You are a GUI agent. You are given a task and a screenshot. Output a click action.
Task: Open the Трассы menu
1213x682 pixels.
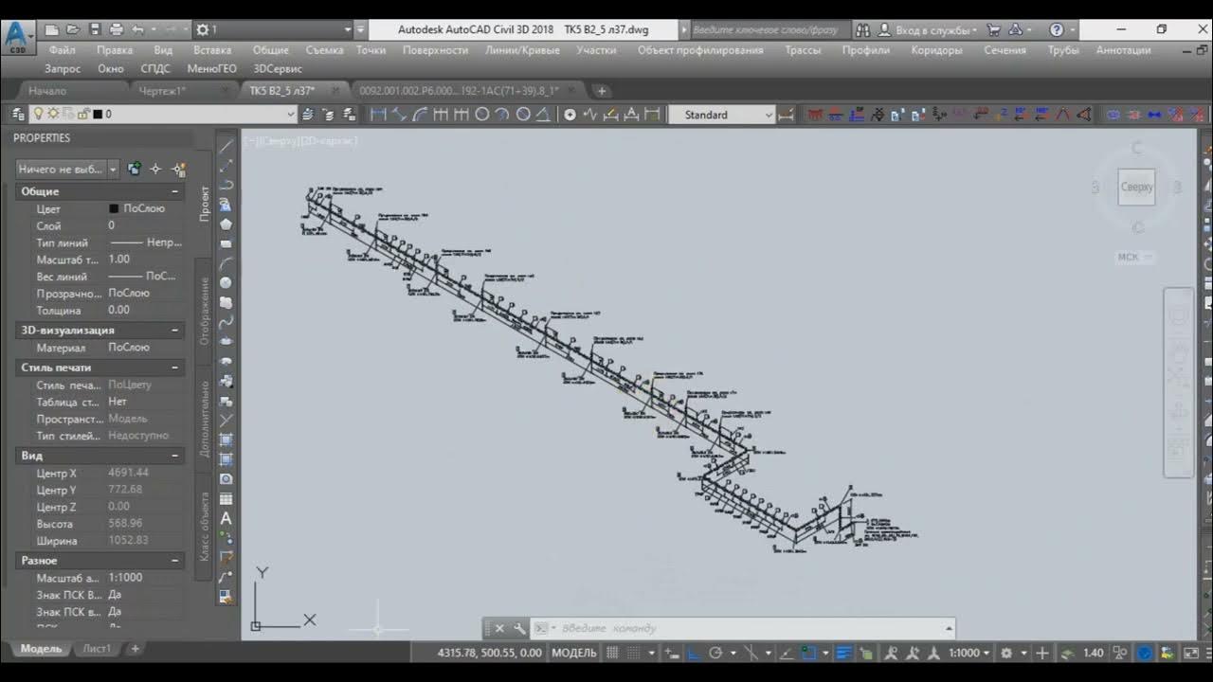click(803, 50)
